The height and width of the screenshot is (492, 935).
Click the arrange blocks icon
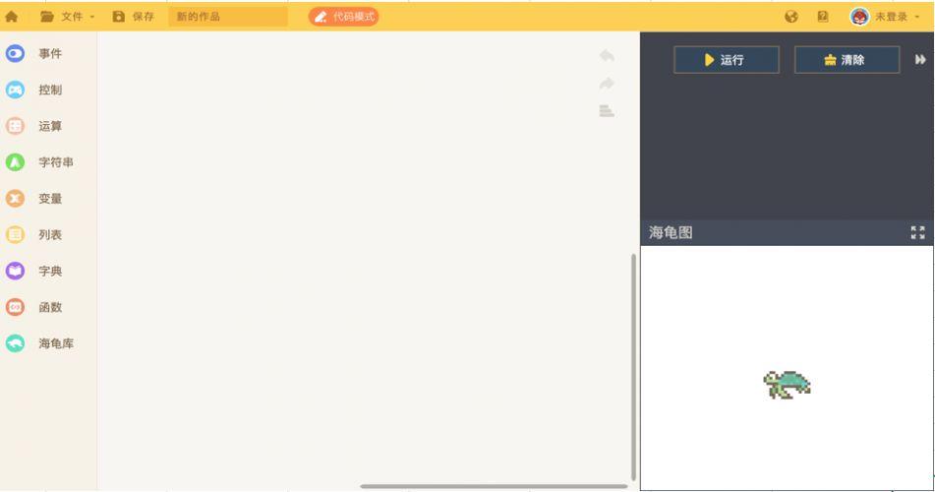click(x=607, y=111)
